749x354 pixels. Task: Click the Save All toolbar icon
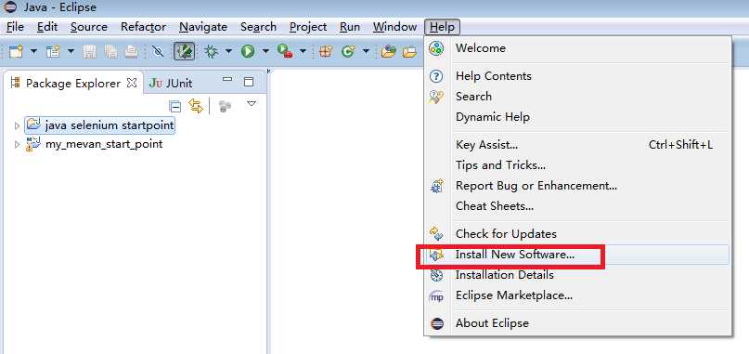click(x=110, y=51)
